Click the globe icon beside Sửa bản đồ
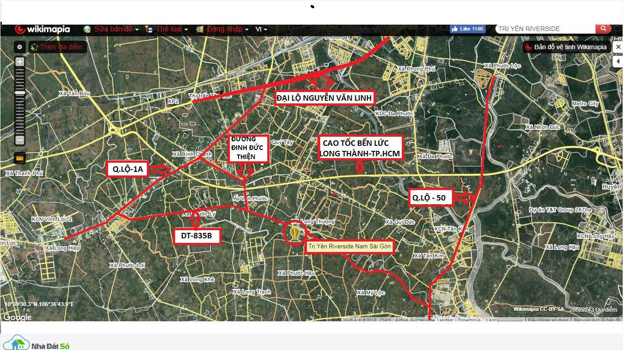 87,29
